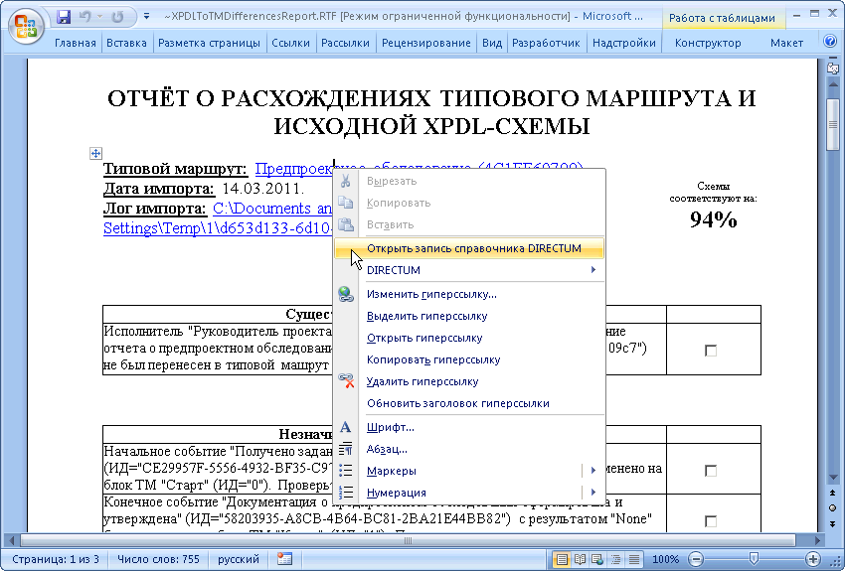Click the macro recording status icon

284,559
